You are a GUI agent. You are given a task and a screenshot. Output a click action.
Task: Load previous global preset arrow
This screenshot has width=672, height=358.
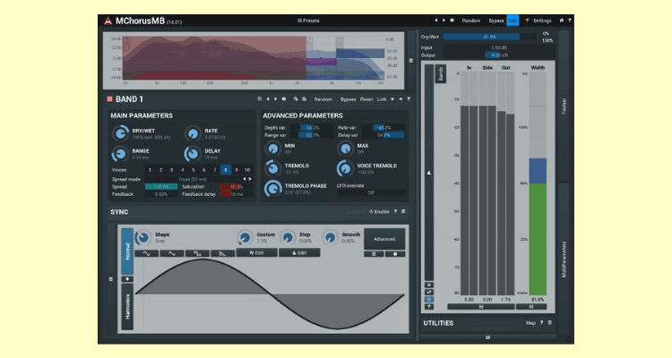pos(435,20)
